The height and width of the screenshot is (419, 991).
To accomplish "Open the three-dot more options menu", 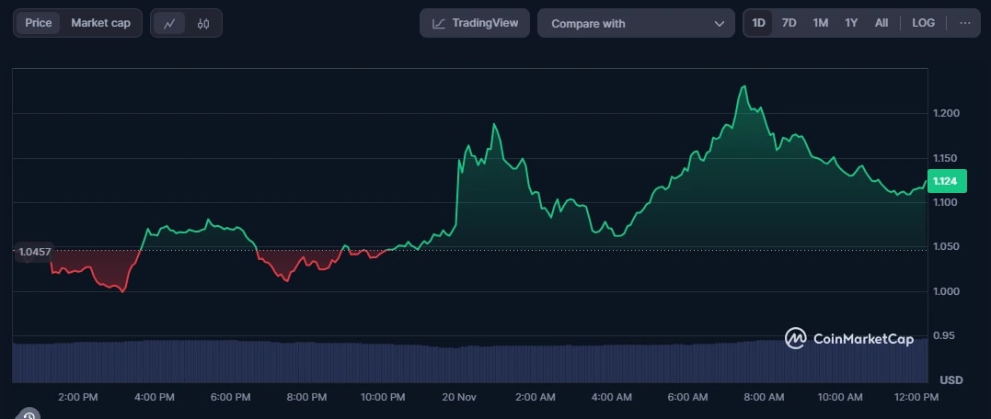I will (964, 23).
